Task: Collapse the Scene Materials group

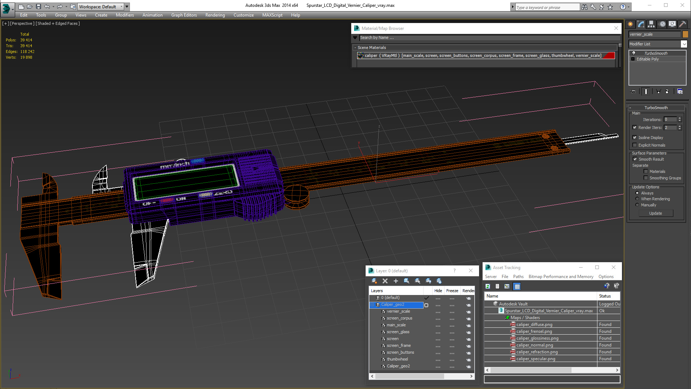Action: [x=355, y=48]
